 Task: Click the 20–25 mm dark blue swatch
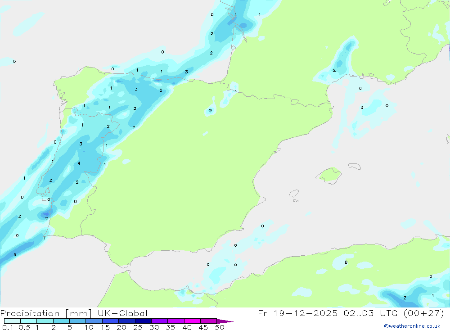(127, 321)
